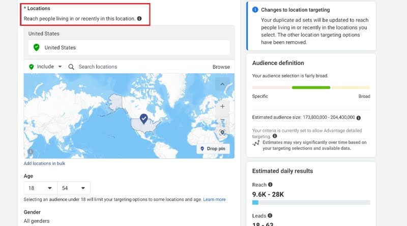Zoom in the map with plus

point(222,106)
